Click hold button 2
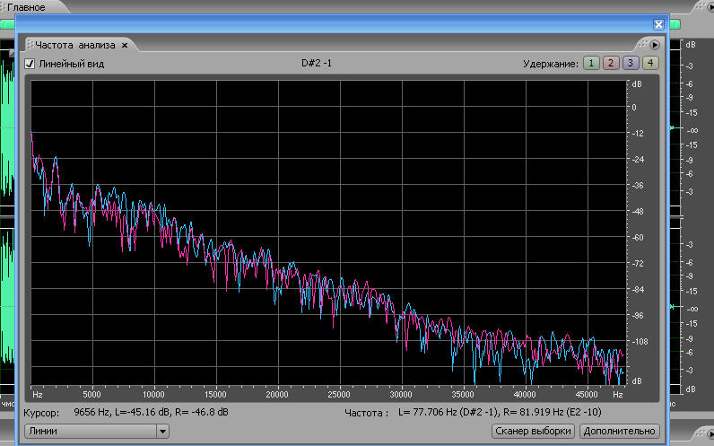This screenshot has width=714, height=446. [x=610, y=63]
